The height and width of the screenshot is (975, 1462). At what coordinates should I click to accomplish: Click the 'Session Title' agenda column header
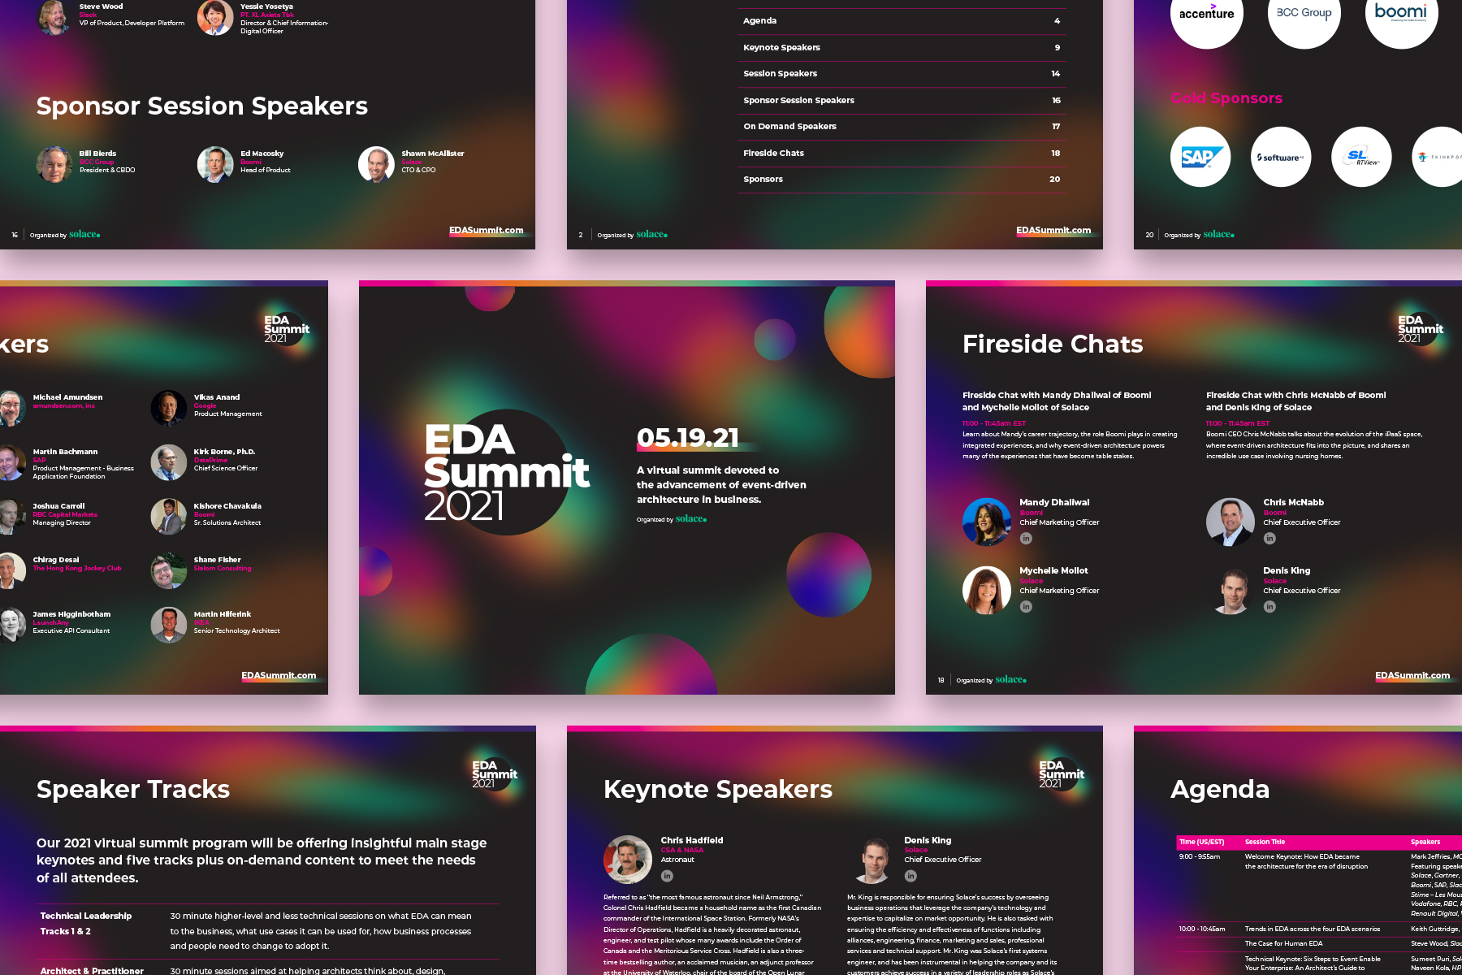[x=1265, y=842]
